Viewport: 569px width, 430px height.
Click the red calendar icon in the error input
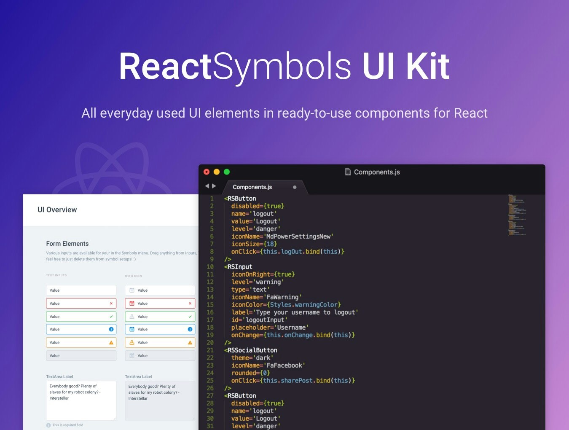click(131, 303)
